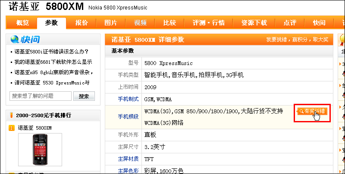Go to the 视频 tab
Screen dimensions: 345x174
point(140,23)
